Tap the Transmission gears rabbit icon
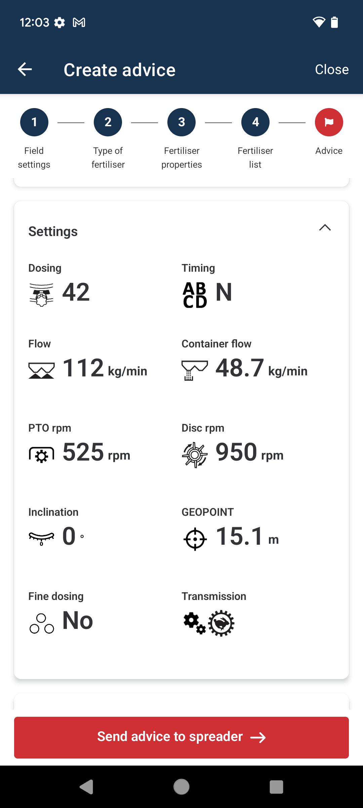 pos(209,623)
